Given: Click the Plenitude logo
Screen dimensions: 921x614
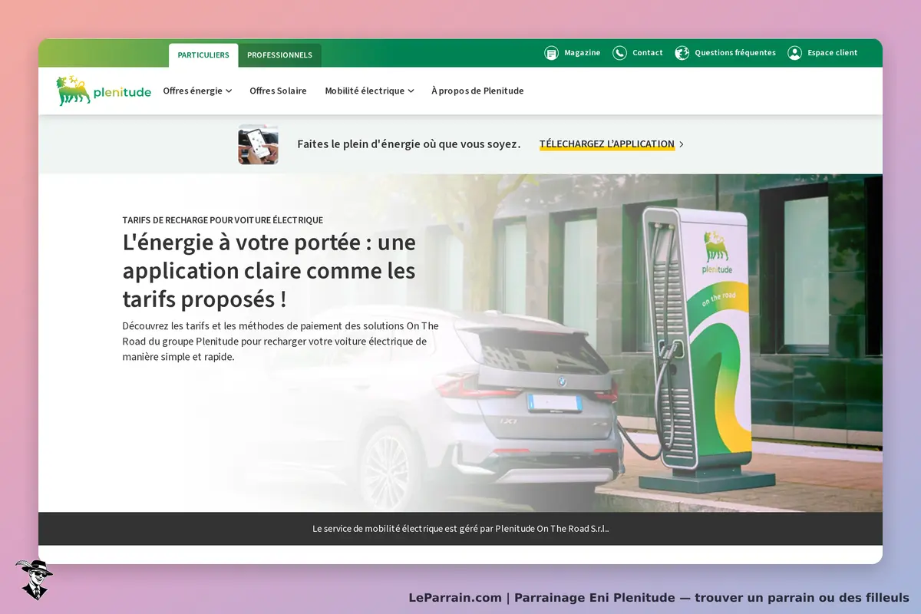Looking at the screenshot, I should pos(104,91).
